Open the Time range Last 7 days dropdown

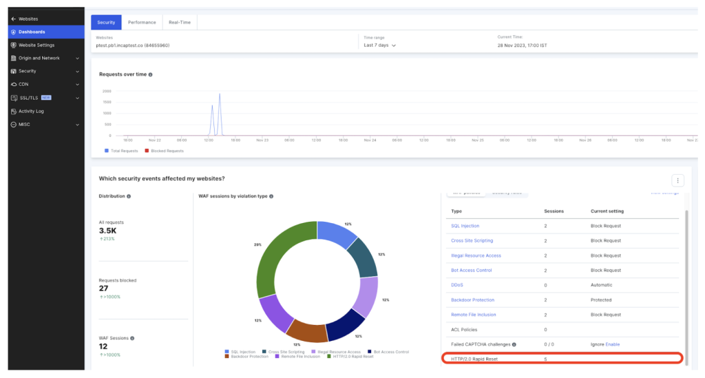[380, 45]
